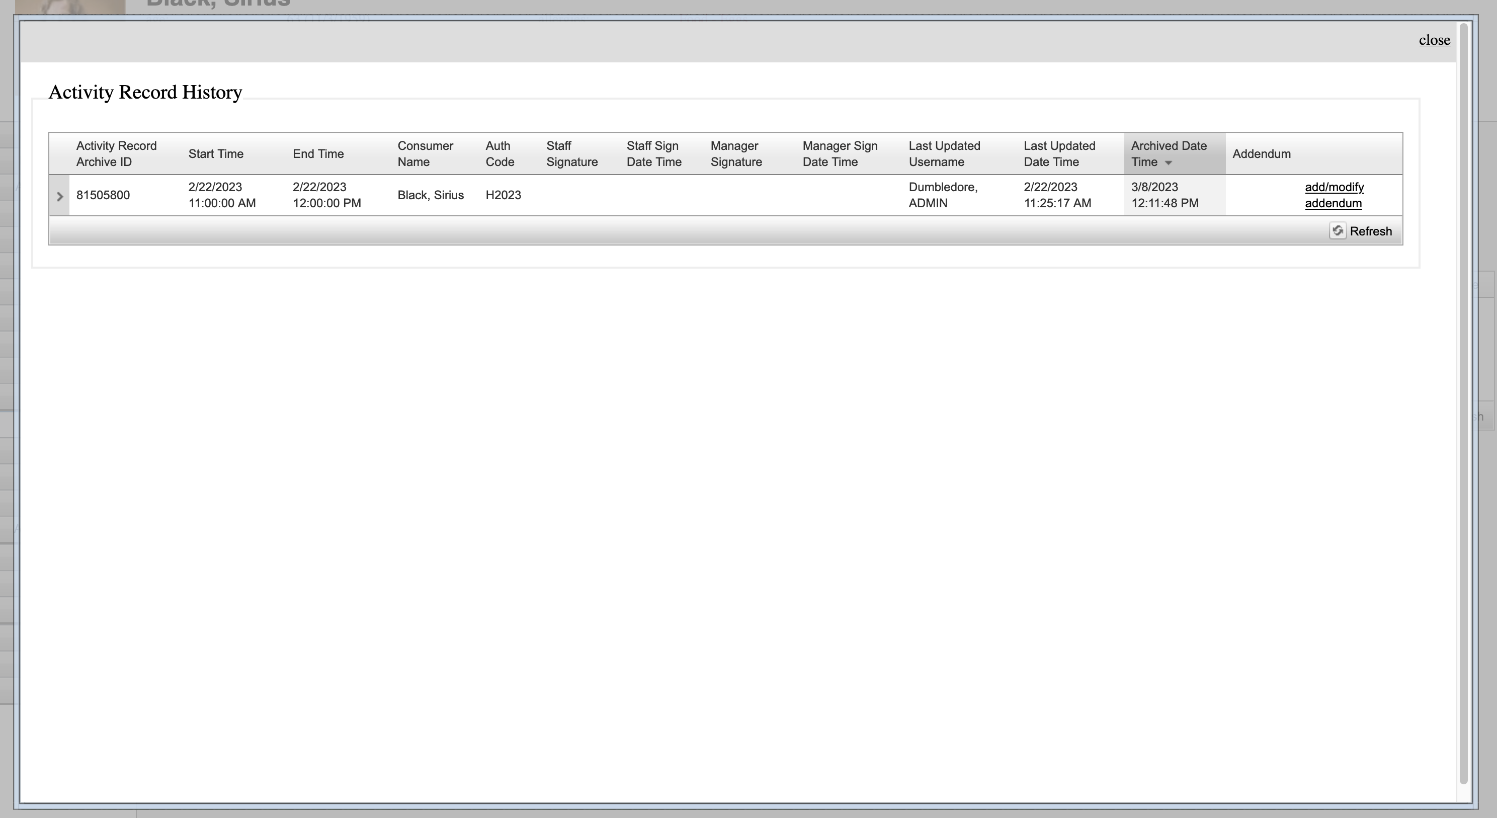The height and width of the screenshot is (818, 1497).
Task: Sort by End Time column header
Action: (318, 154)
